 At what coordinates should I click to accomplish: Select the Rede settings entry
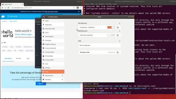53,71
